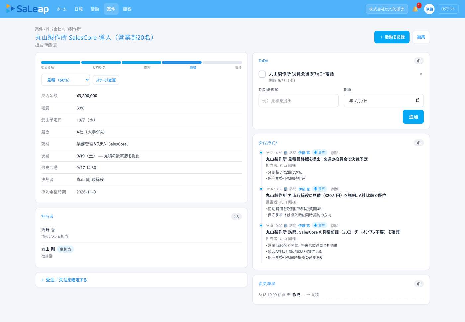Click the ログアウト button
Viewport: 465px width, 322px height.
pos(448,9)
